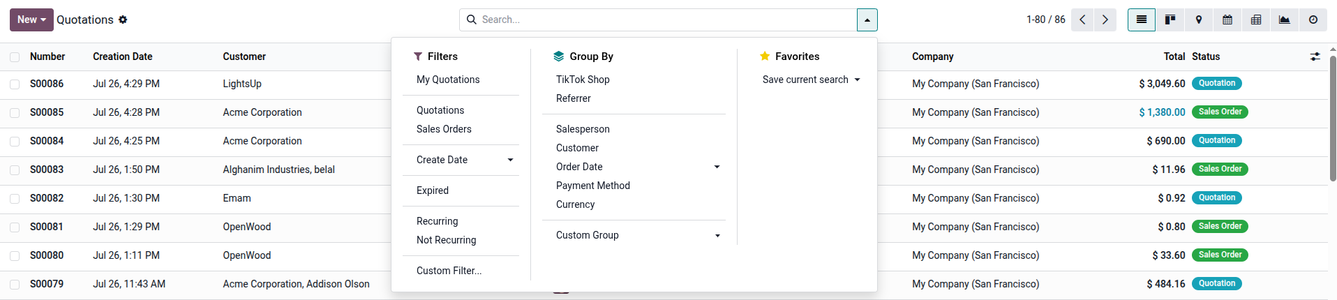Screen dimensions: 1337x300
Task: Open the Quotations settings gear
Action: pos(123,20)
